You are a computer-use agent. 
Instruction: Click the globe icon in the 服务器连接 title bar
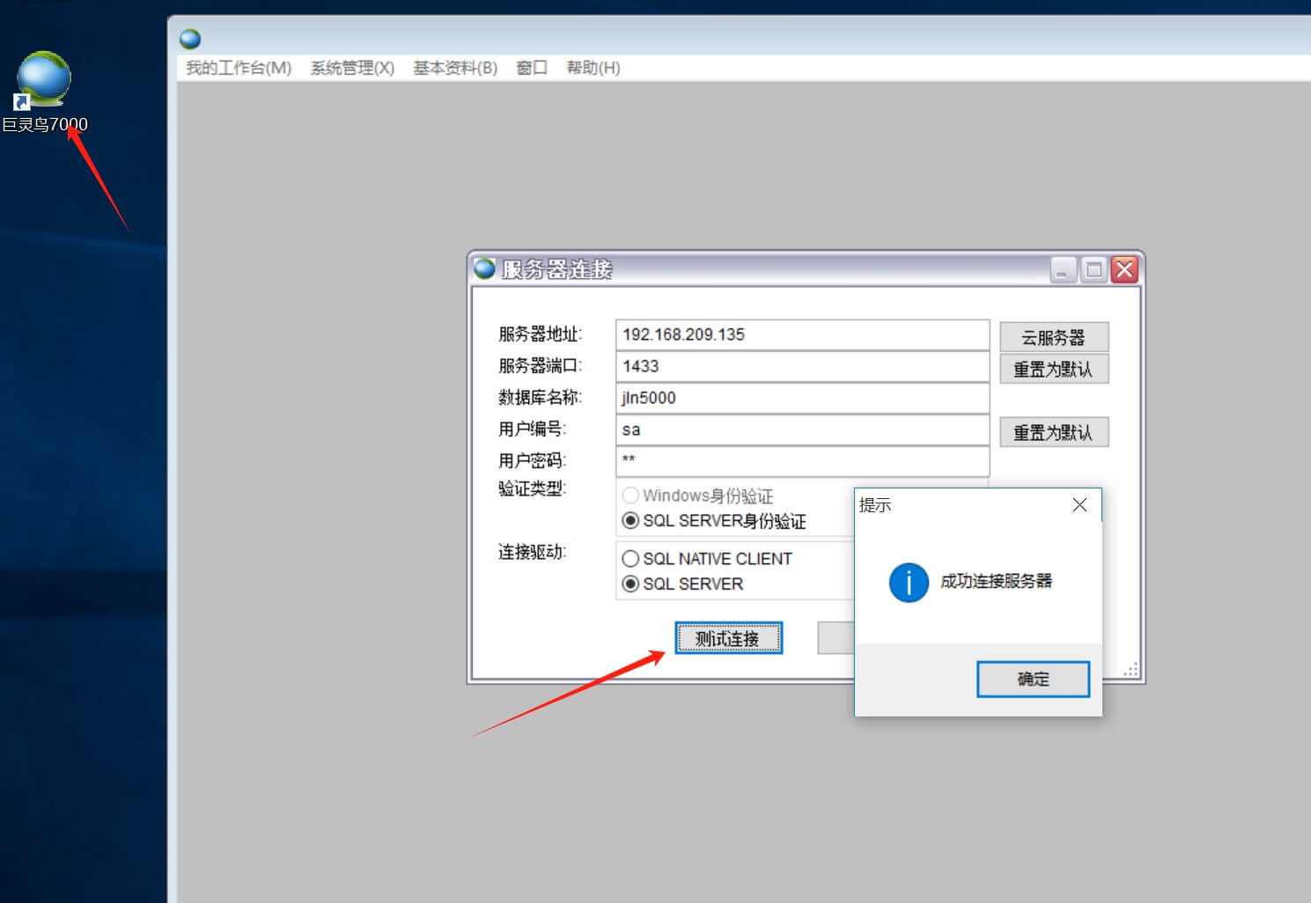[485, 268]
